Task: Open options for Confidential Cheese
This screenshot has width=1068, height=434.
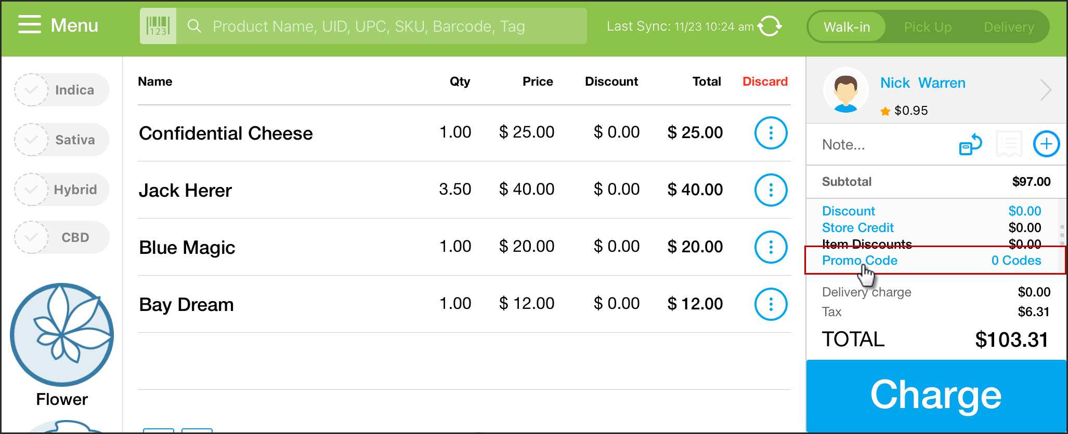Action: tap(771, 133)
